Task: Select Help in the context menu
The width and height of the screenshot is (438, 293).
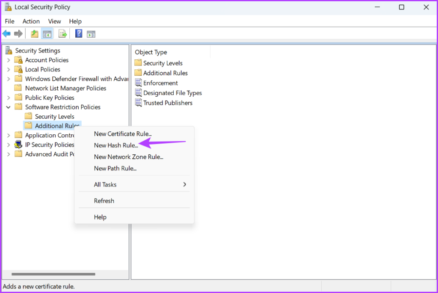Action: (134, 217)
